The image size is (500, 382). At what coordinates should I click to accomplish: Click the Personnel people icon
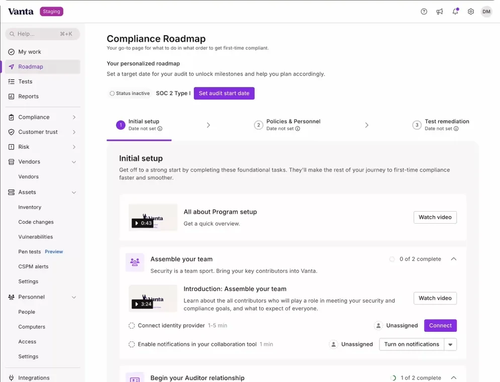11,297
